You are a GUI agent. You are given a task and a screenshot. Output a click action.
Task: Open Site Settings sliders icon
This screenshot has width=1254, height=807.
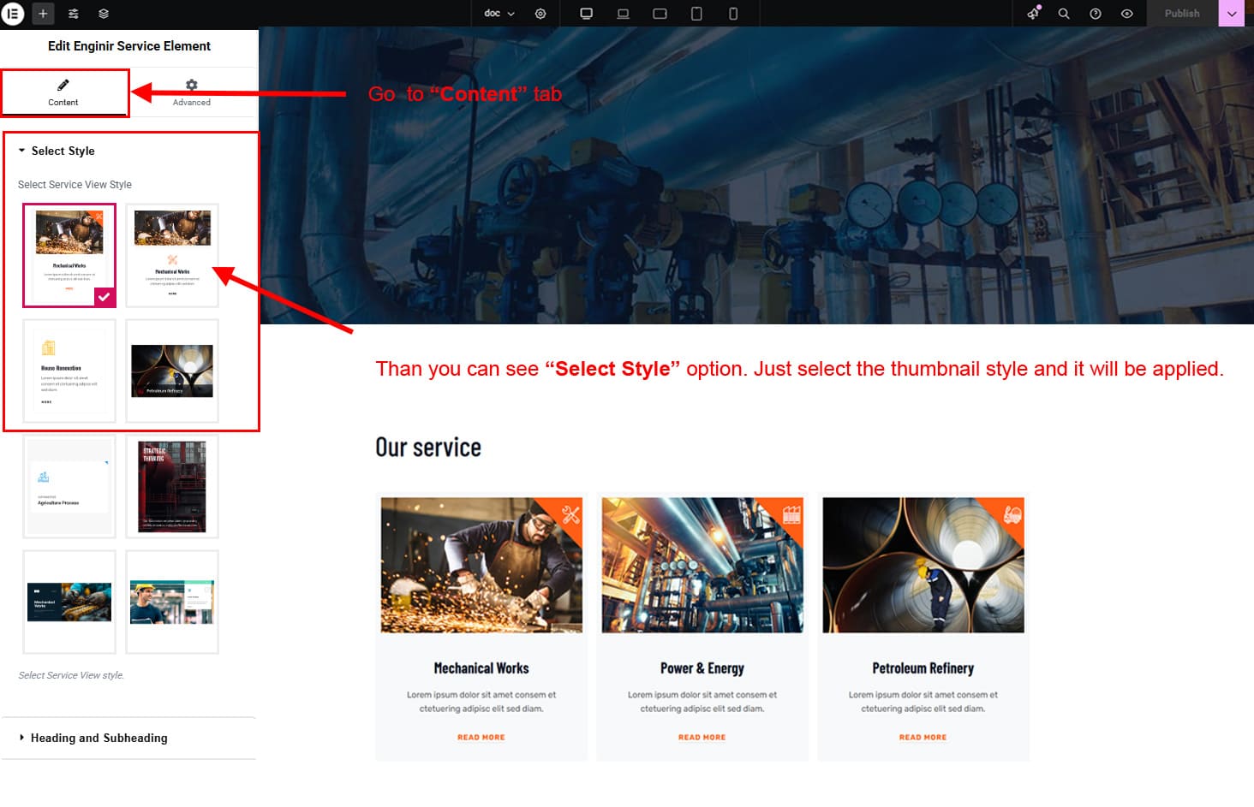click(x=74, y=14)
